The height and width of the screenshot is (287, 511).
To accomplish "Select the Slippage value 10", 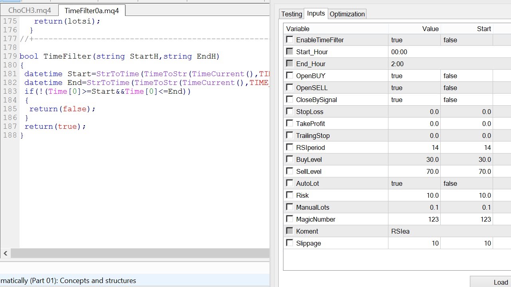I will [414, 243].
